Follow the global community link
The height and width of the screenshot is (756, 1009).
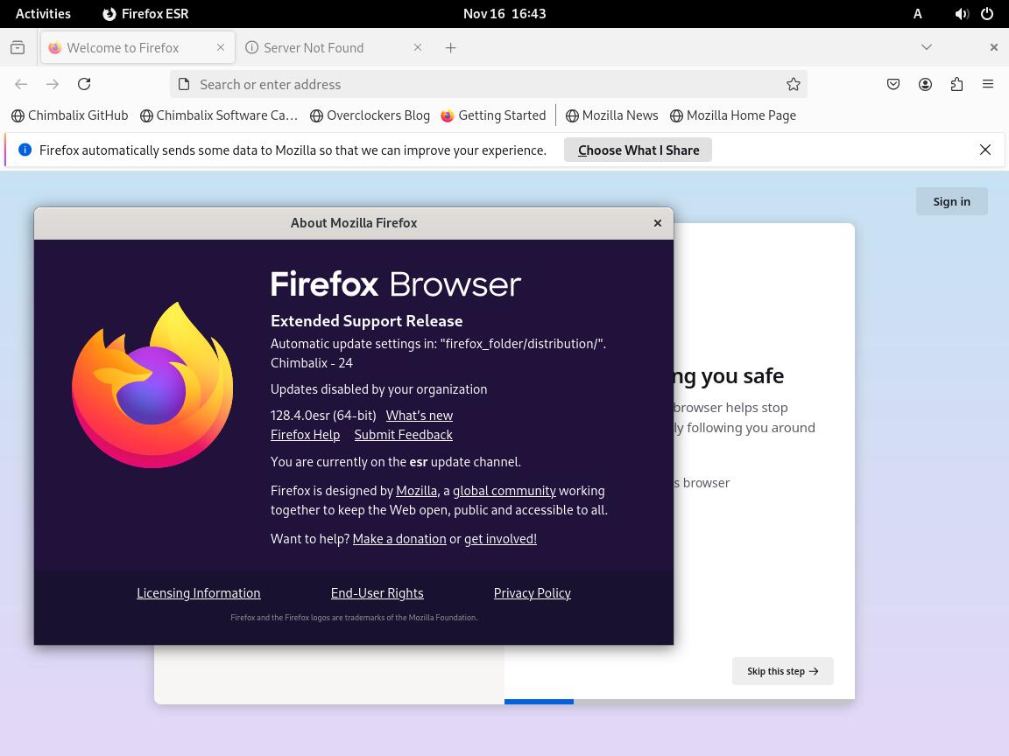tap(504, 491)
